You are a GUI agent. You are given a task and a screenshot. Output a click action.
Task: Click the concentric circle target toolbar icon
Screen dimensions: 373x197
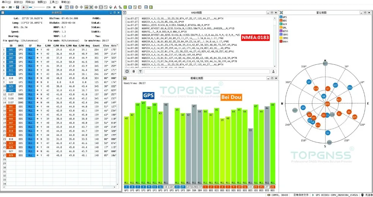[x=76, y=7]
